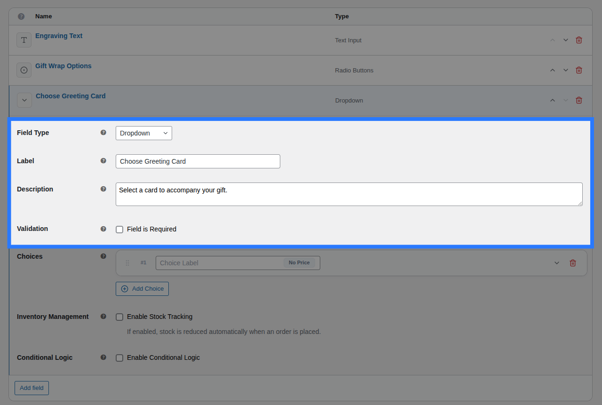Click the Label help icon
The image size is (602, 405).
click(x=103, y=161)
